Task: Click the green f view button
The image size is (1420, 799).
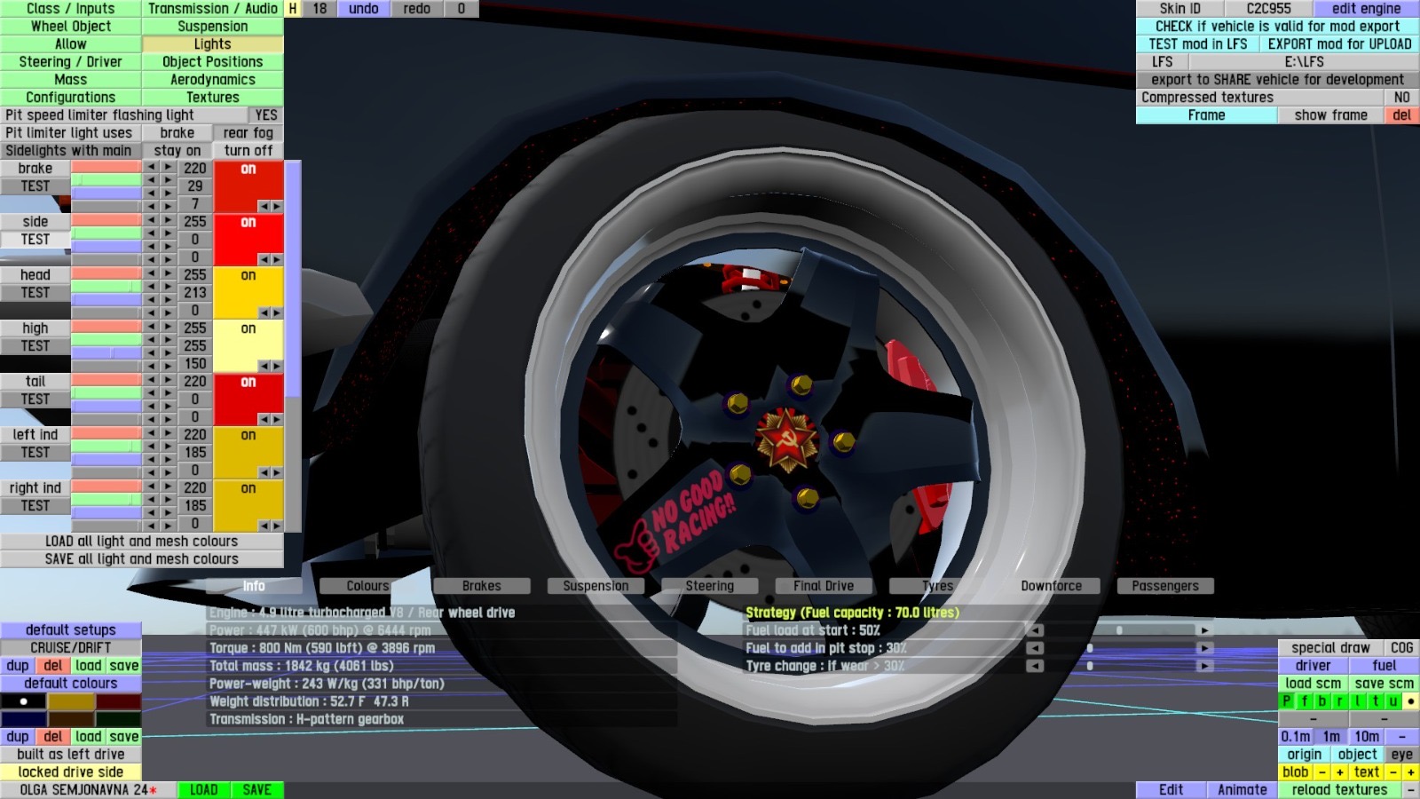Action: tap(1305, 700)
